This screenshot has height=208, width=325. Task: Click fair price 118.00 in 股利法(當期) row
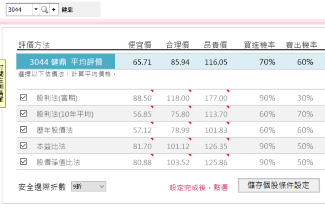178,98
